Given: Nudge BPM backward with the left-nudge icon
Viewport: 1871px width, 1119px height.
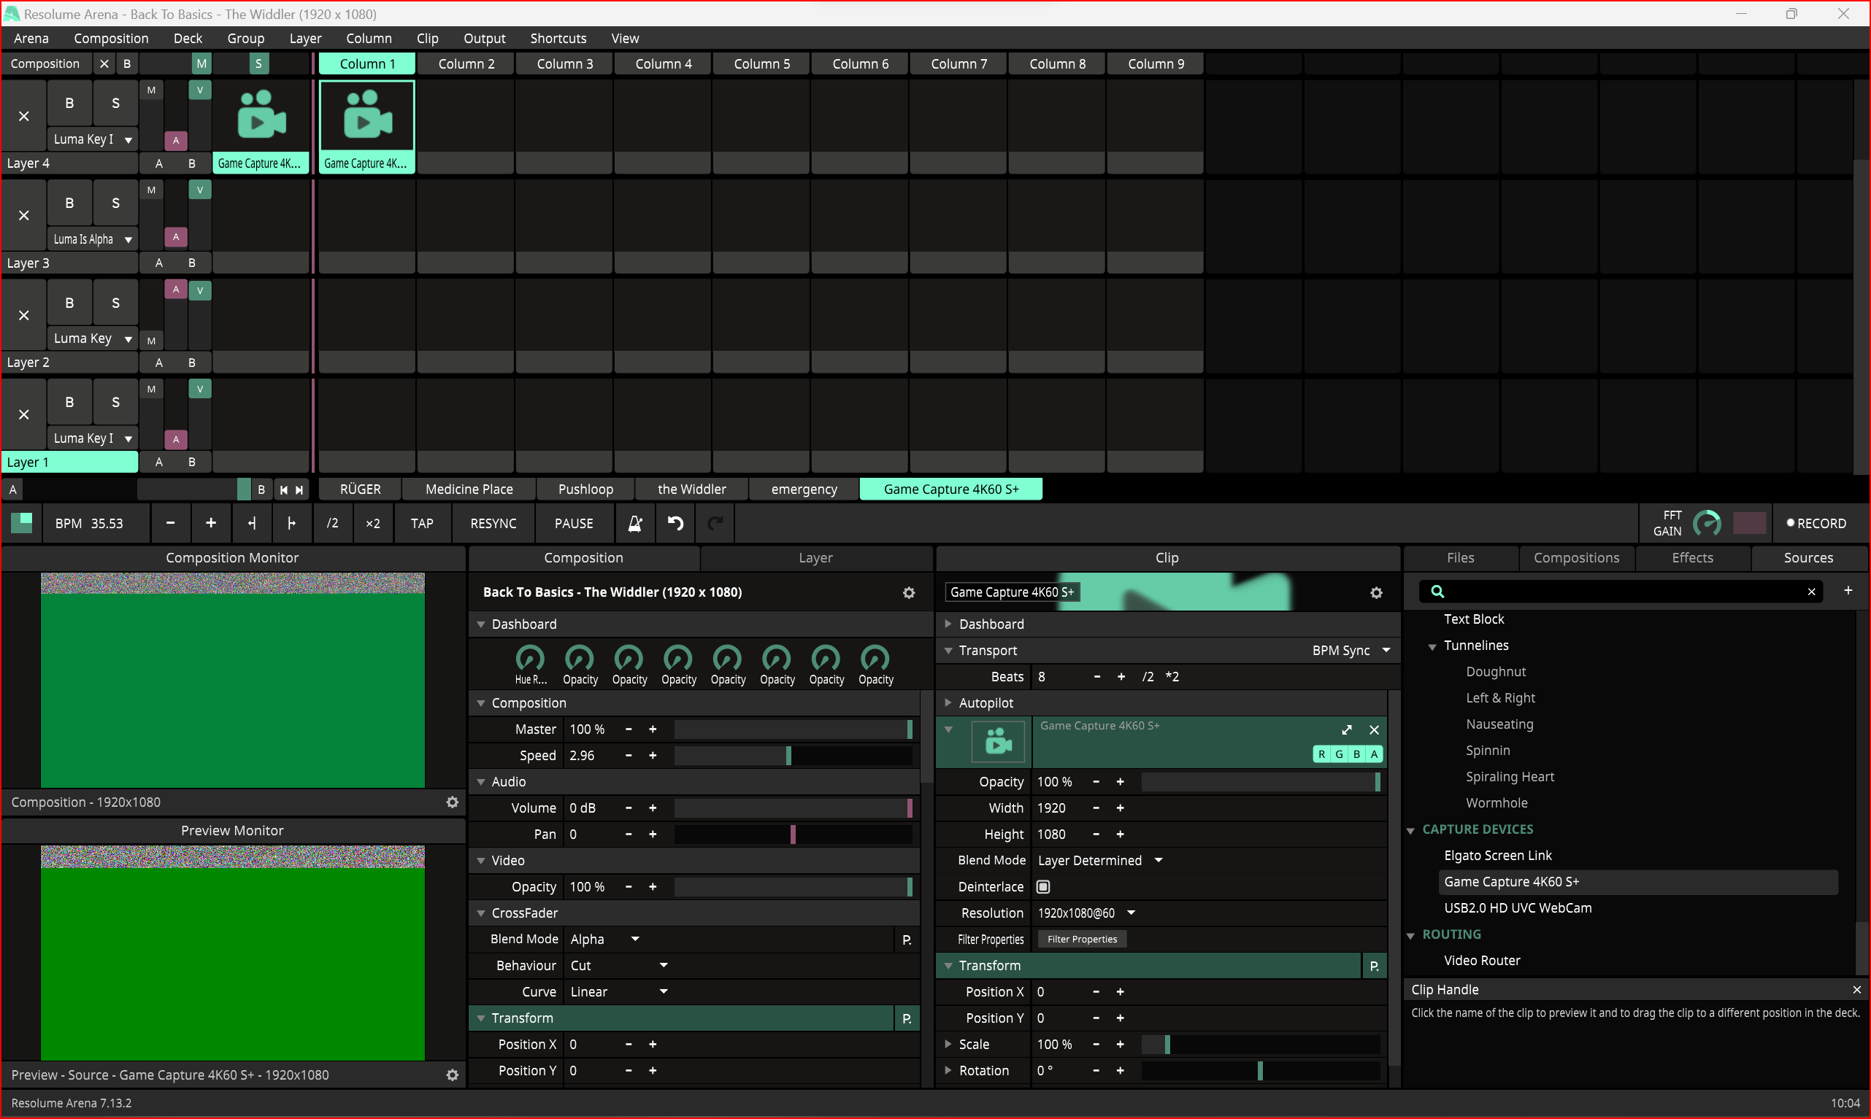Looking at the screenshot, I should [252, 523].
